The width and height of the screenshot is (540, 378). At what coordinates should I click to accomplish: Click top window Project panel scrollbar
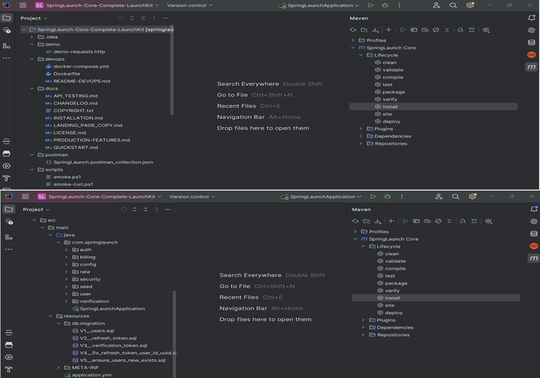point(172,70)
